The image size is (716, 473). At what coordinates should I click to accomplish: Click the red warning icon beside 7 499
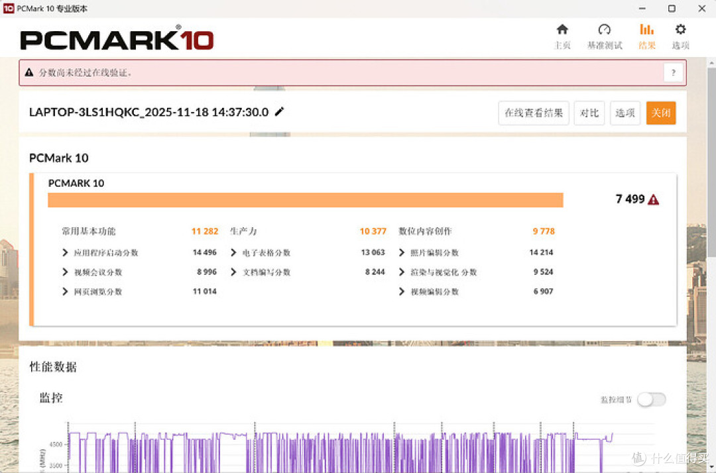click(x=654, y=200)
